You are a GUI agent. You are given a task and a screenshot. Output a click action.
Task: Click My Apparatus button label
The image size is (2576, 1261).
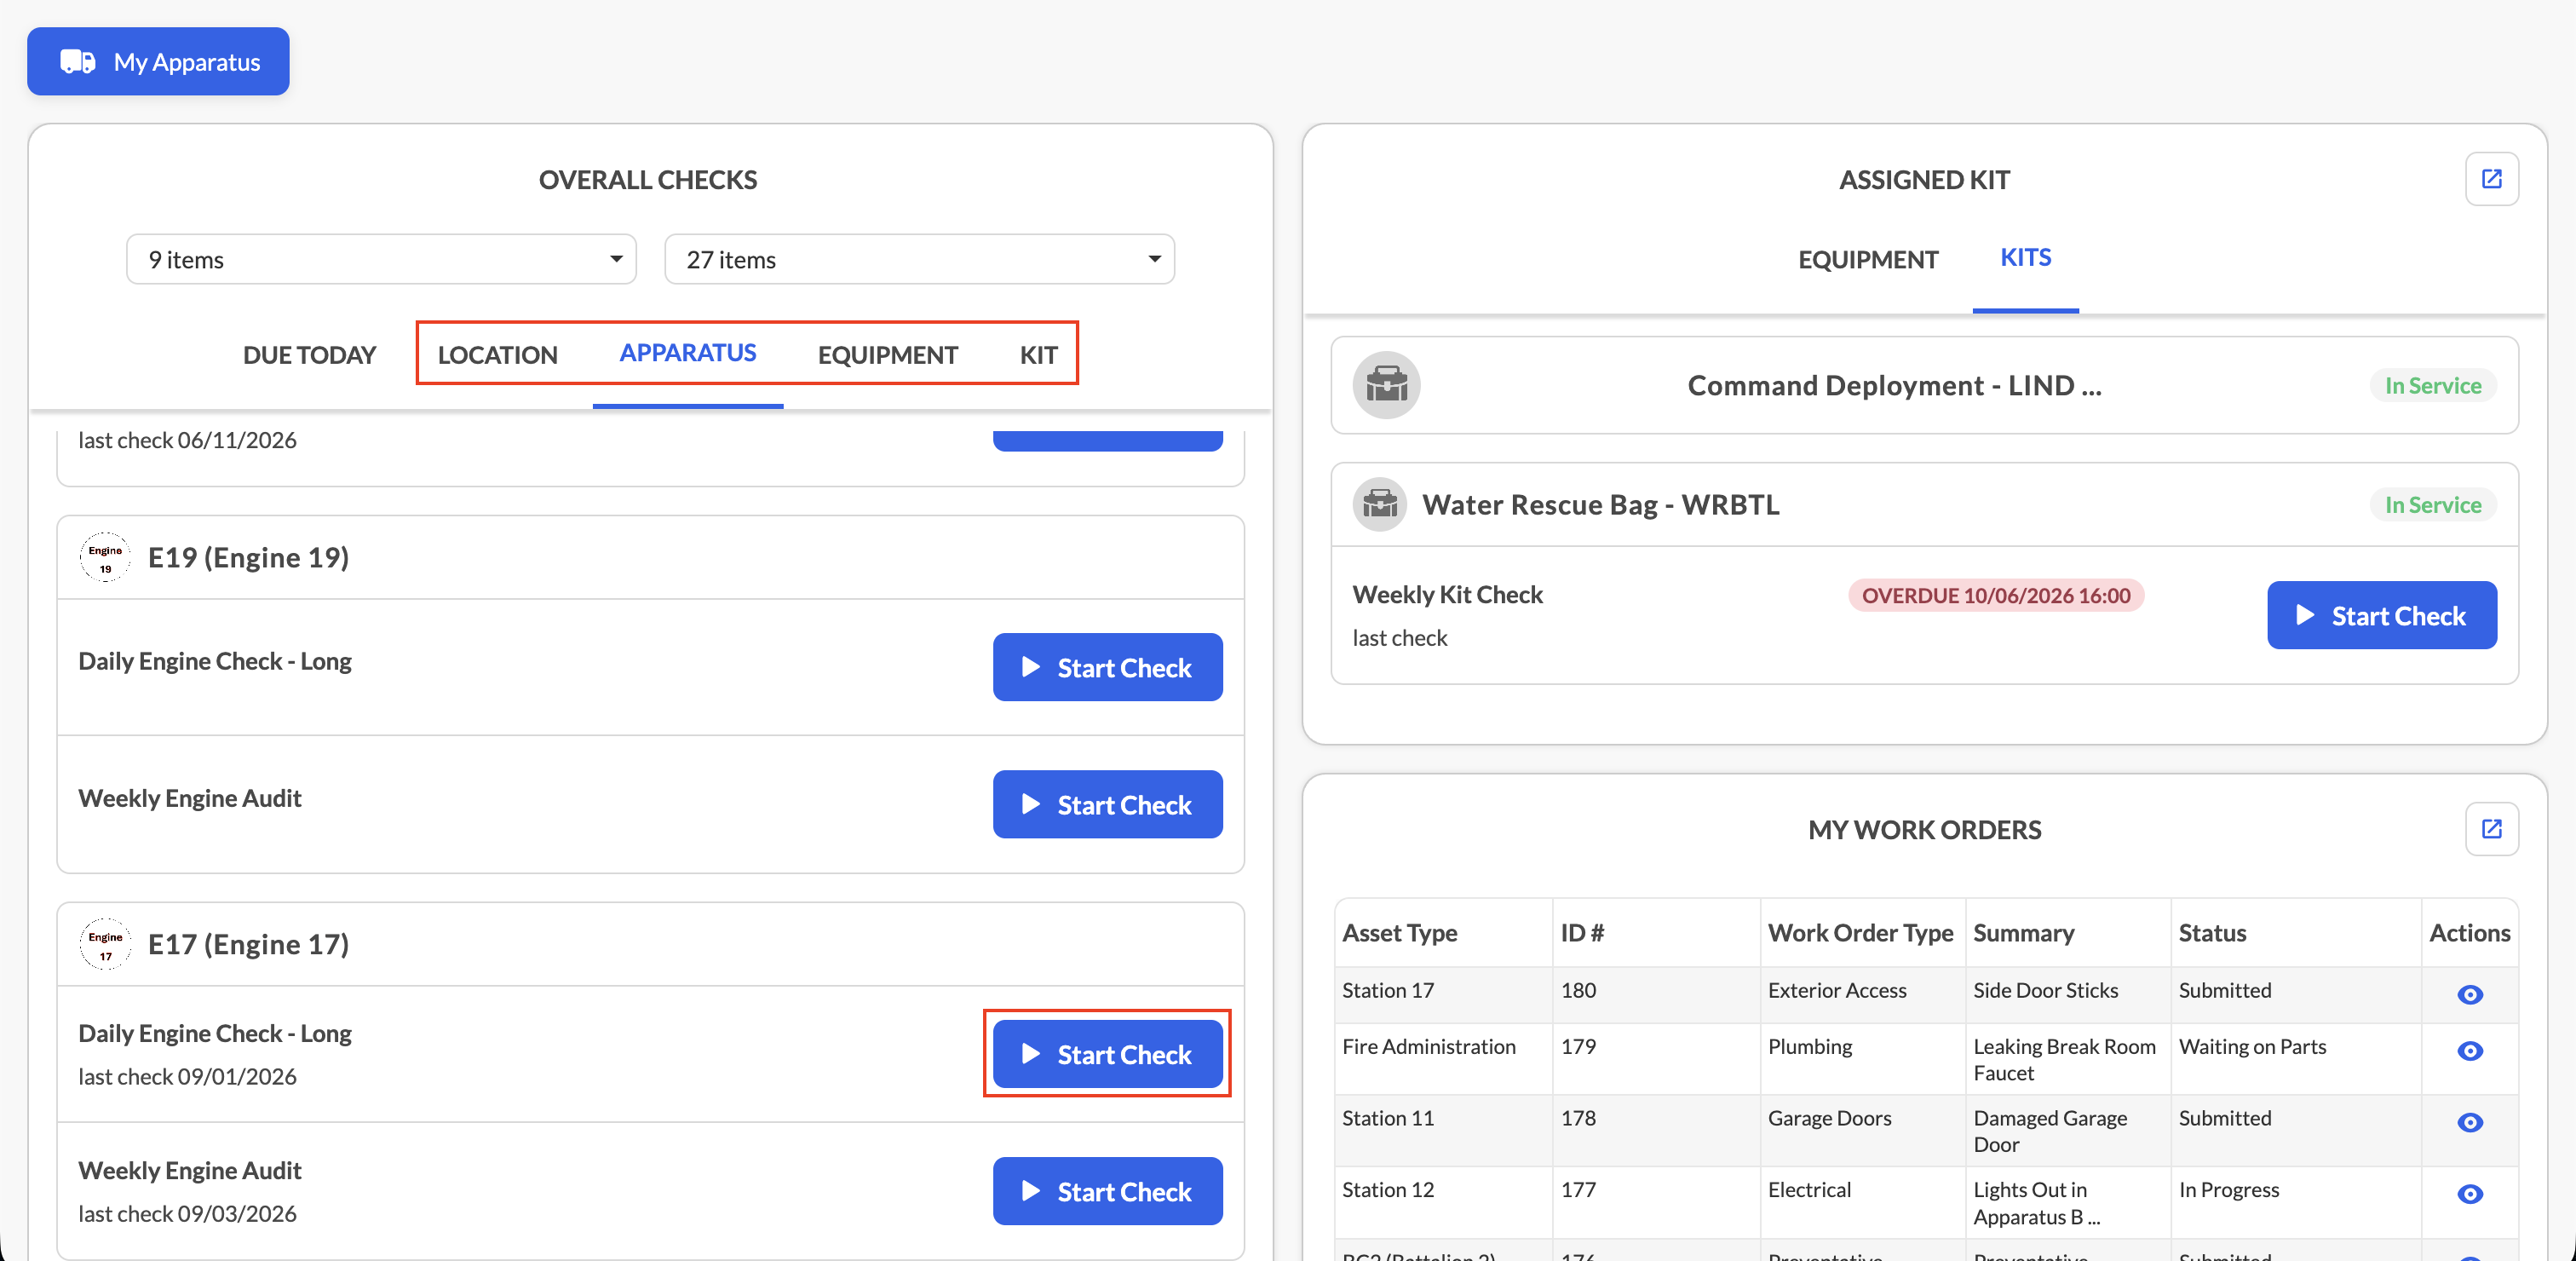point(187,62)
